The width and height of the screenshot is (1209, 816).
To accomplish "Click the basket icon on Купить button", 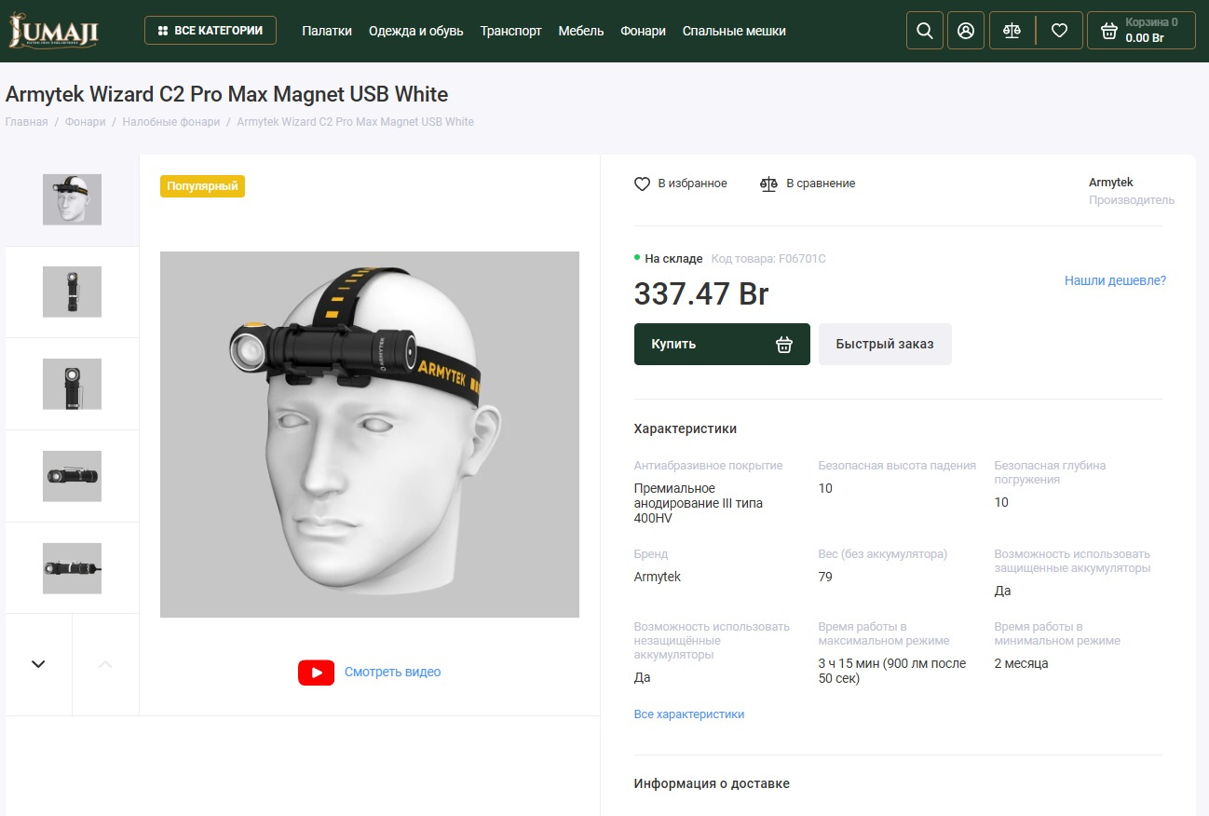I will click(784, 345).
